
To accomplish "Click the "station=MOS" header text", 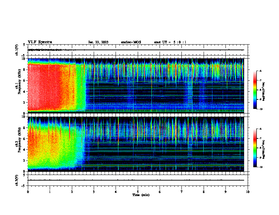I will point(131,42).
